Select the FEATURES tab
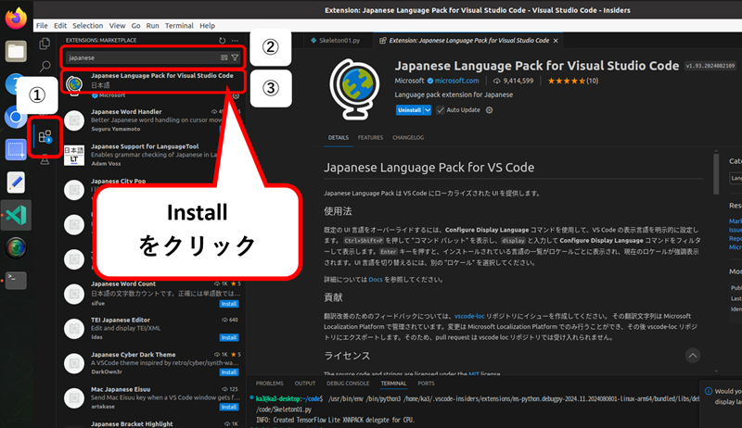 click(370, 137)
